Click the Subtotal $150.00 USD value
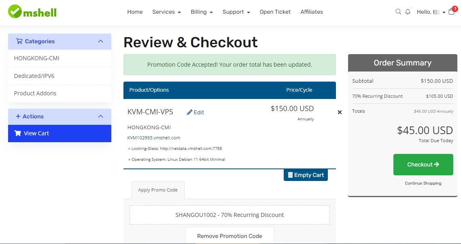Viewport: 461px width, 244px height. (437, 81)
